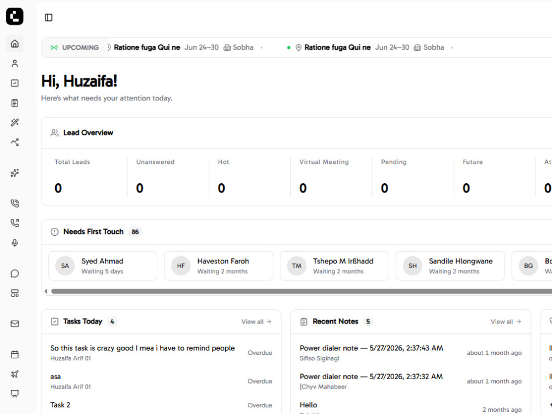Open the outgoing calls phone icon

(x=15, y=223)
